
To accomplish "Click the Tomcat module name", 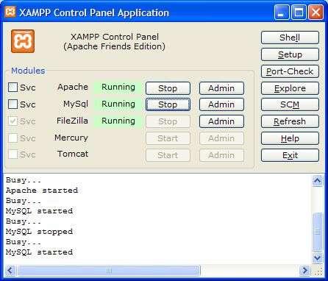I will click(73, 154).
